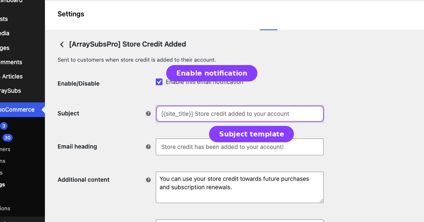Click the '[ArraySubsPro] Store Credit Added' title
Viewport: 424px width, 222px height.
click(128, 44)
